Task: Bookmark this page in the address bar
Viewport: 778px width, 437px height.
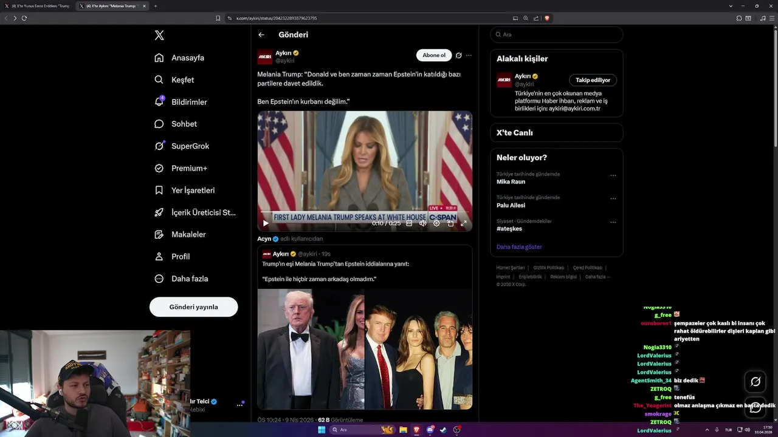Action: coord(218,18)
